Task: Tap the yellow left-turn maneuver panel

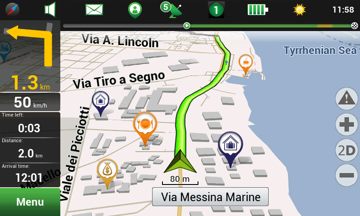Action: click(30, 56)
